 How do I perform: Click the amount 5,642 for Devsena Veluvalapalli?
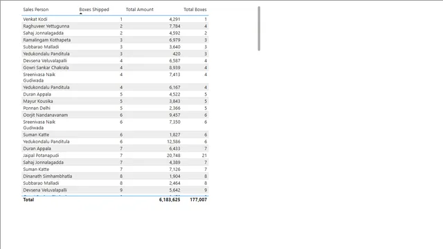pyautogui.click(x=174, y=190)
